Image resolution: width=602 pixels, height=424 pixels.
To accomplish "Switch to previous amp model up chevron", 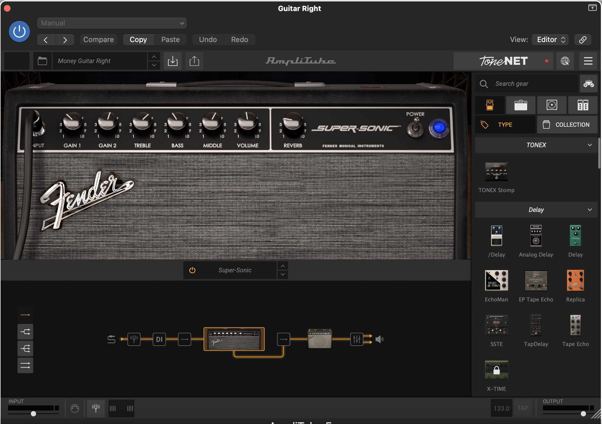I will click(282, 266).
